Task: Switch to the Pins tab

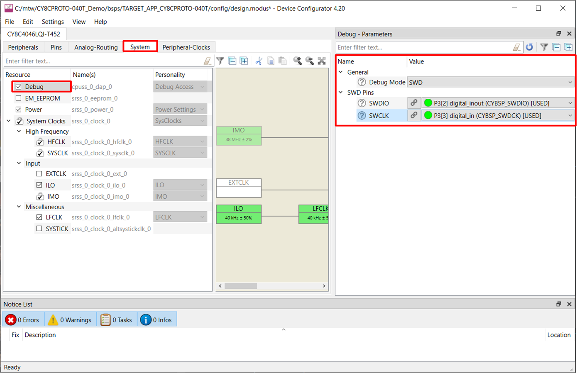Action: tap(56, 47)
